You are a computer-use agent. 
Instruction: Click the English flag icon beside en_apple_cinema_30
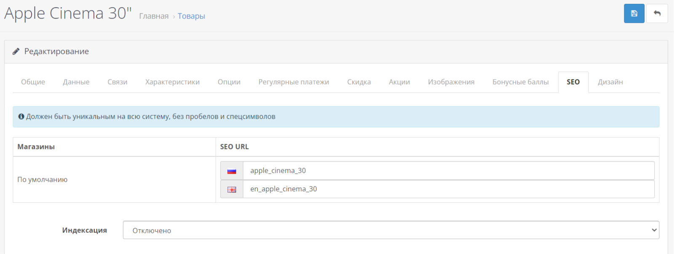click(x=232, y=189)
